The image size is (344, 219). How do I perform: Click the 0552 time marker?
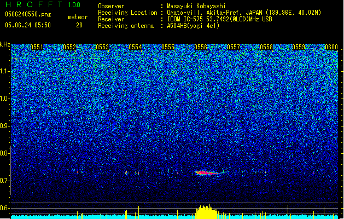point(69,47)
